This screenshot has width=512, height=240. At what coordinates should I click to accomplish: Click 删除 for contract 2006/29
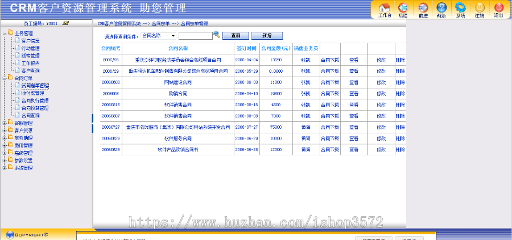[x=400, y=71]
